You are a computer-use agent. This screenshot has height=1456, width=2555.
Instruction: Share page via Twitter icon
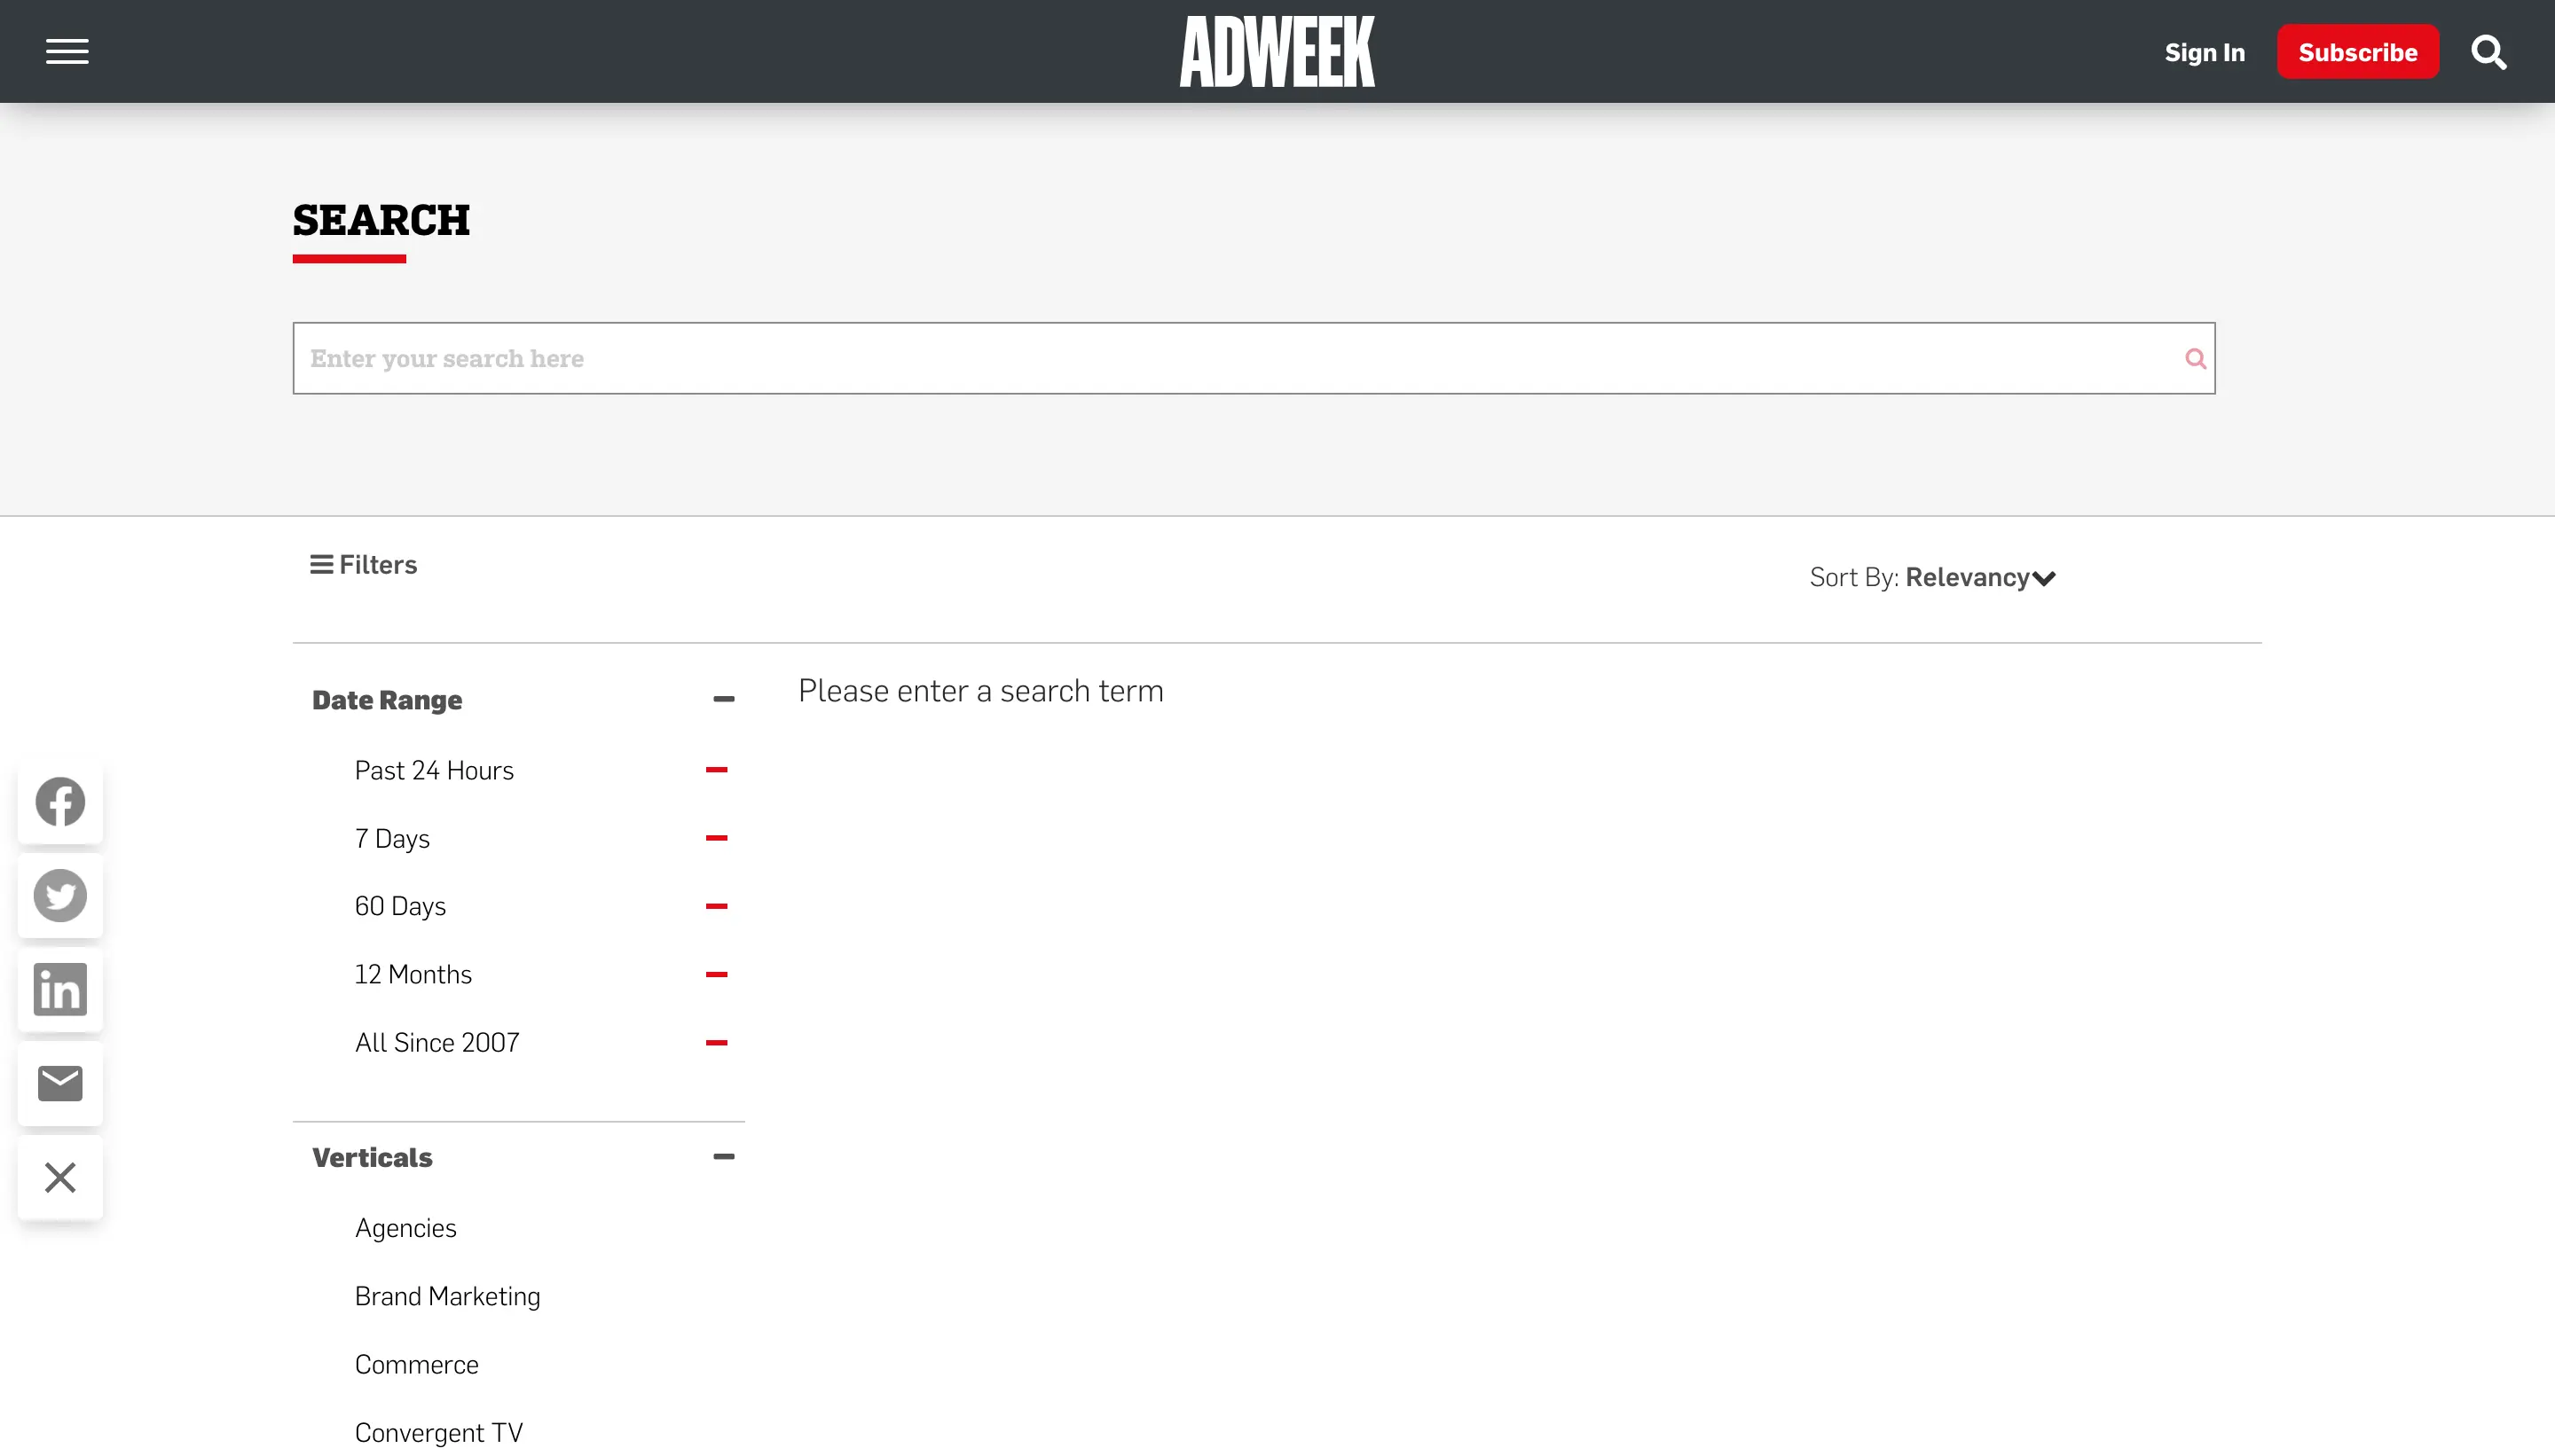click(60, 895)
